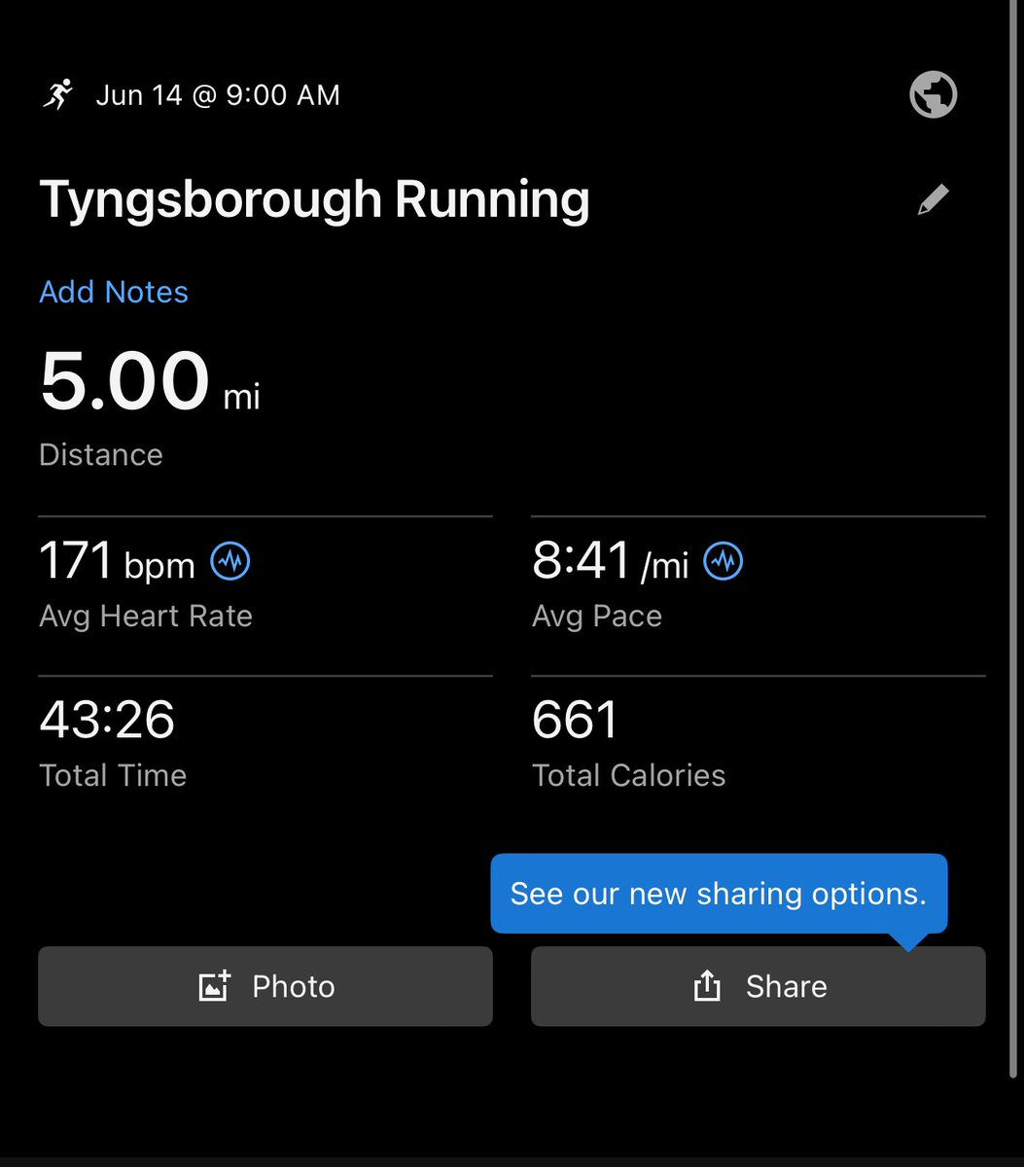Select the Tyngsborough Running title
1024x1167 pixels.
314,200
